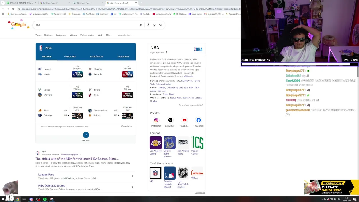Open Discord from the taskbar
Image resolution: width=359 pixels, height=202 pixels.
click(31, 199)
